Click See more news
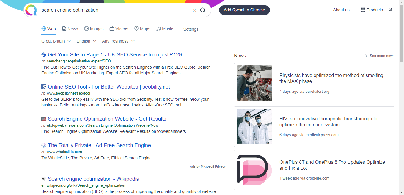 click(x=382, y=56)
